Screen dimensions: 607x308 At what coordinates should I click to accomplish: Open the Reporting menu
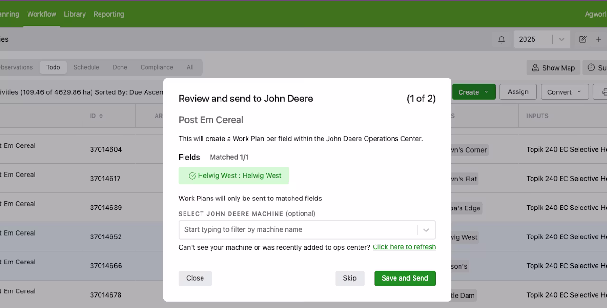tap(109, 14)
